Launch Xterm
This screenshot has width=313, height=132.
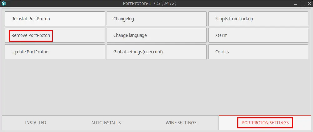258,35
